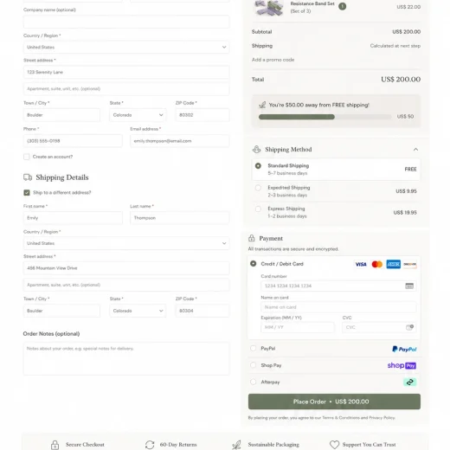Image resolution: width=450 pixels, height=450 pixels.
Task: Click shipping Town / City field Boulder
Action: tap(61, 311)
